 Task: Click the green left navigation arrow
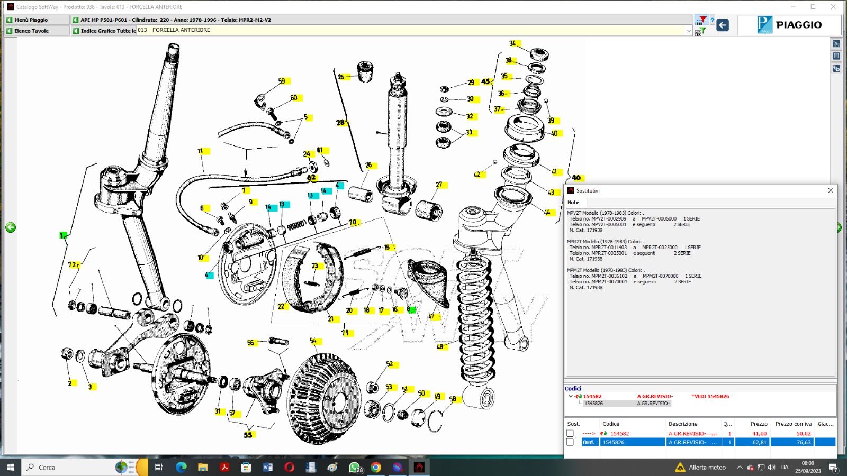11,227
